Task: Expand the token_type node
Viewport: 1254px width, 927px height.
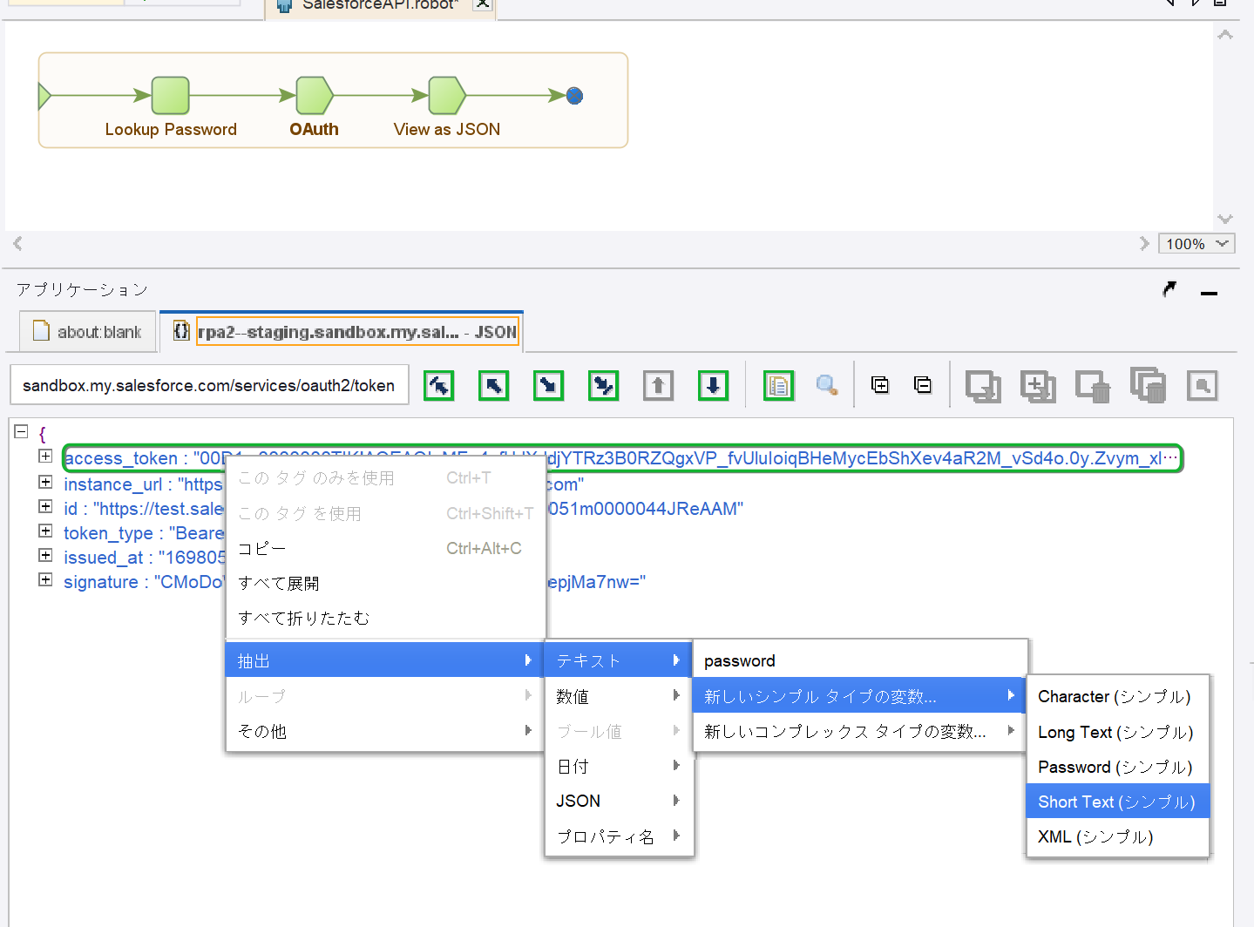Action: [x=45, y=531]
